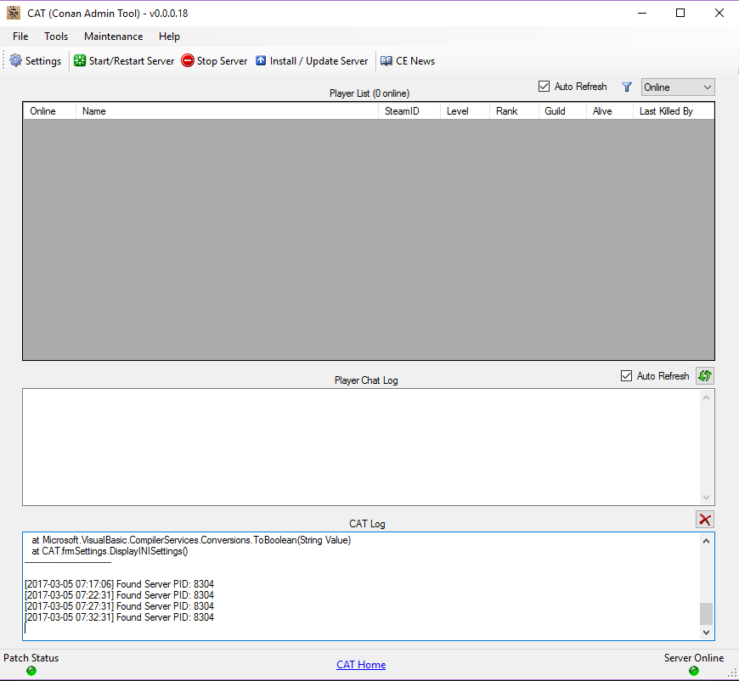739x681 pixels.
Task: Sort player list by Name column
Action: point(226,111)
